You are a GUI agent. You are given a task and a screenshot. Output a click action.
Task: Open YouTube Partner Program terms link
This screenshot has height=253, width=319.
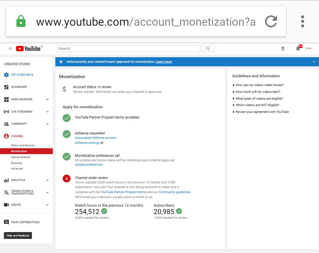123,192
